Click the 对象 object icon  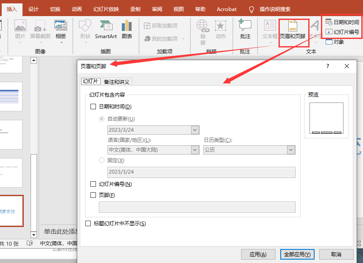(x=335, y=42)
